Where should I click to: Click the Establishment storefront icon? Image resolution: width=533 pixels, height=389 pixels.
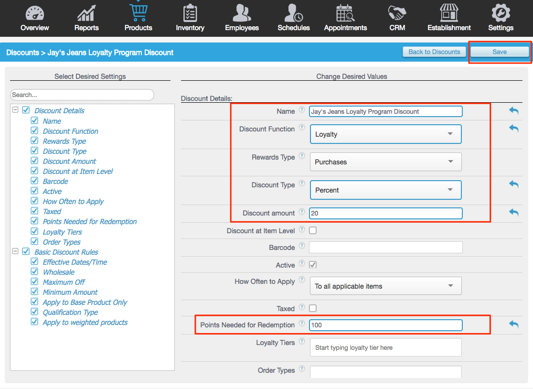coord(449,13)
